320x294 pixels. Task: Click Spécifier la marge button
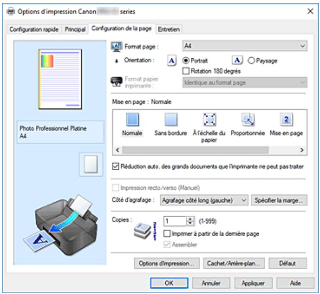click(x=279, y=200)
